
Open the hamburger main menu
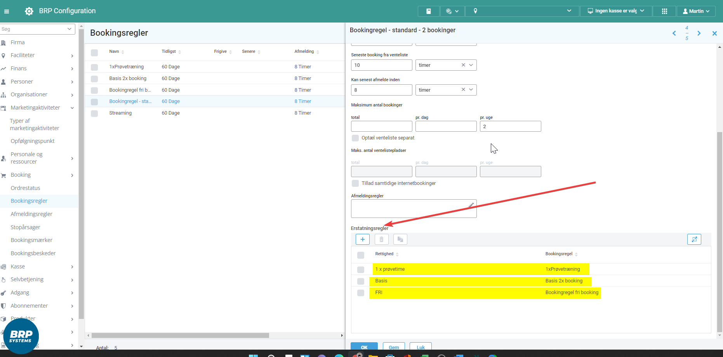7,11
